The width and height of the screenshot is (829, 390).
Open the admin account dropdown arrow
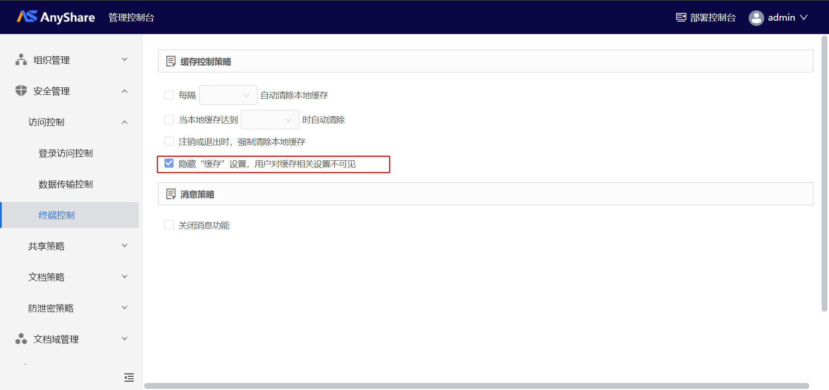point(804,18)
